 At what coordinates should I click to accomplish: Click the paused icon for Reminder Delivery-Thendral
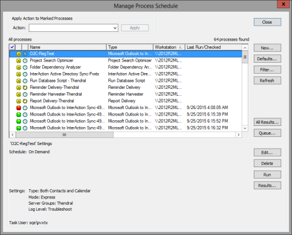(x=19, y=88)
